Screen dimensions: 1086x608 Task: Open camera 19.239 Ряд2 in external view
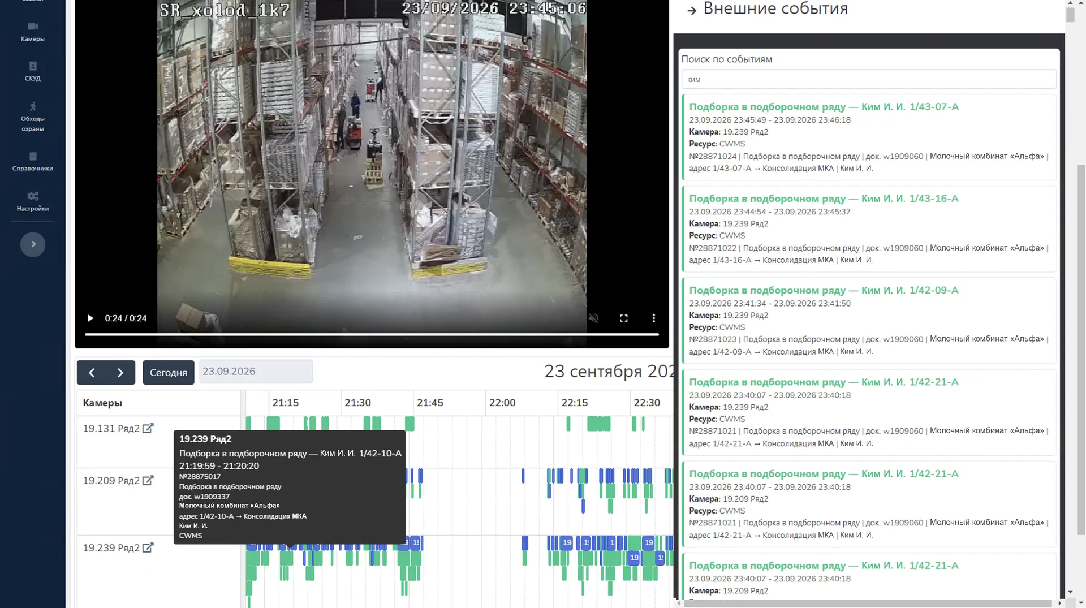point(148,547)
